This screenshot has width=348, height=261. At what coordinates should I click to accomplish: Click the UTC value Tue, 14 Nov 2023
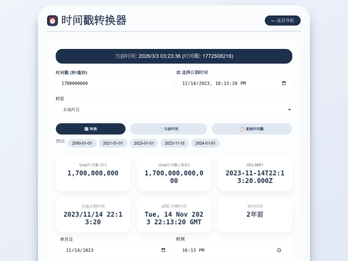click(174, 218)
